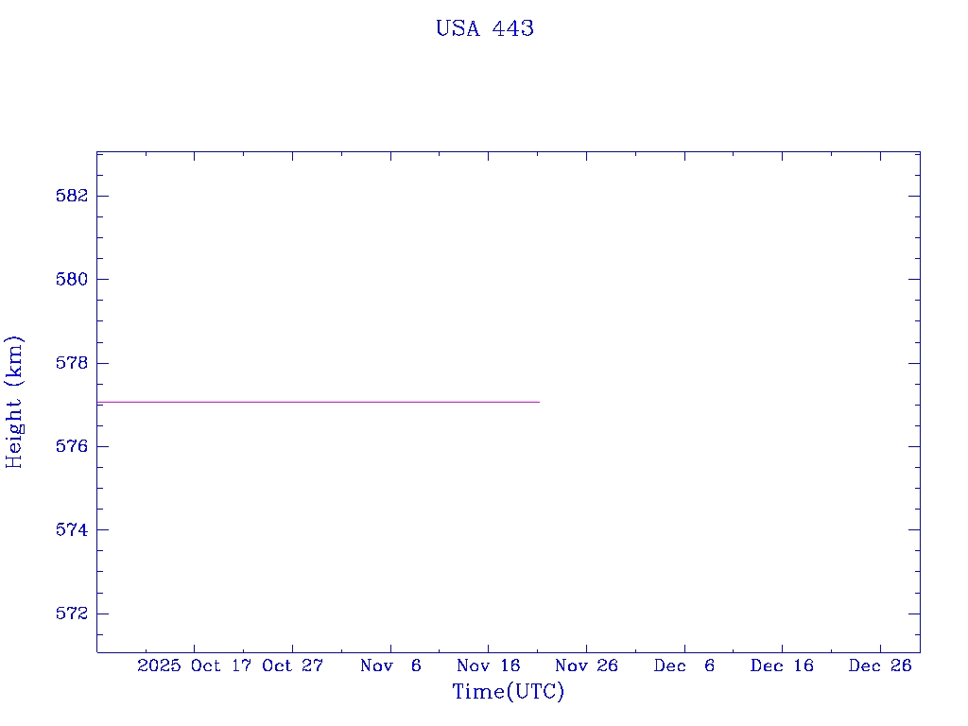The height and width of the screenshot is (726, 968).
Task: Select the Height (km) axis label
Action: click(14, 402)
